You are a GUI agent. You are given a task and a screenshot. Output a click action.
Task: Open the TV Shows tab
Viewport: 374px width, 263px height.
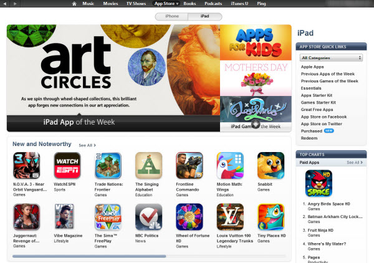coord(136,4)
